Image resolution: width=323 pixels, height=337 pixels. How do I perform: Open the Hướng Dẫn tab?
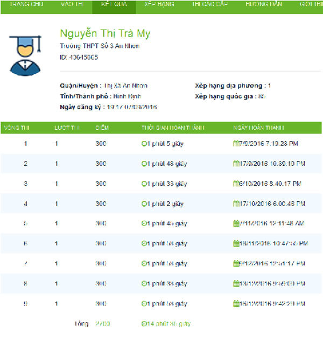point(263,4)
